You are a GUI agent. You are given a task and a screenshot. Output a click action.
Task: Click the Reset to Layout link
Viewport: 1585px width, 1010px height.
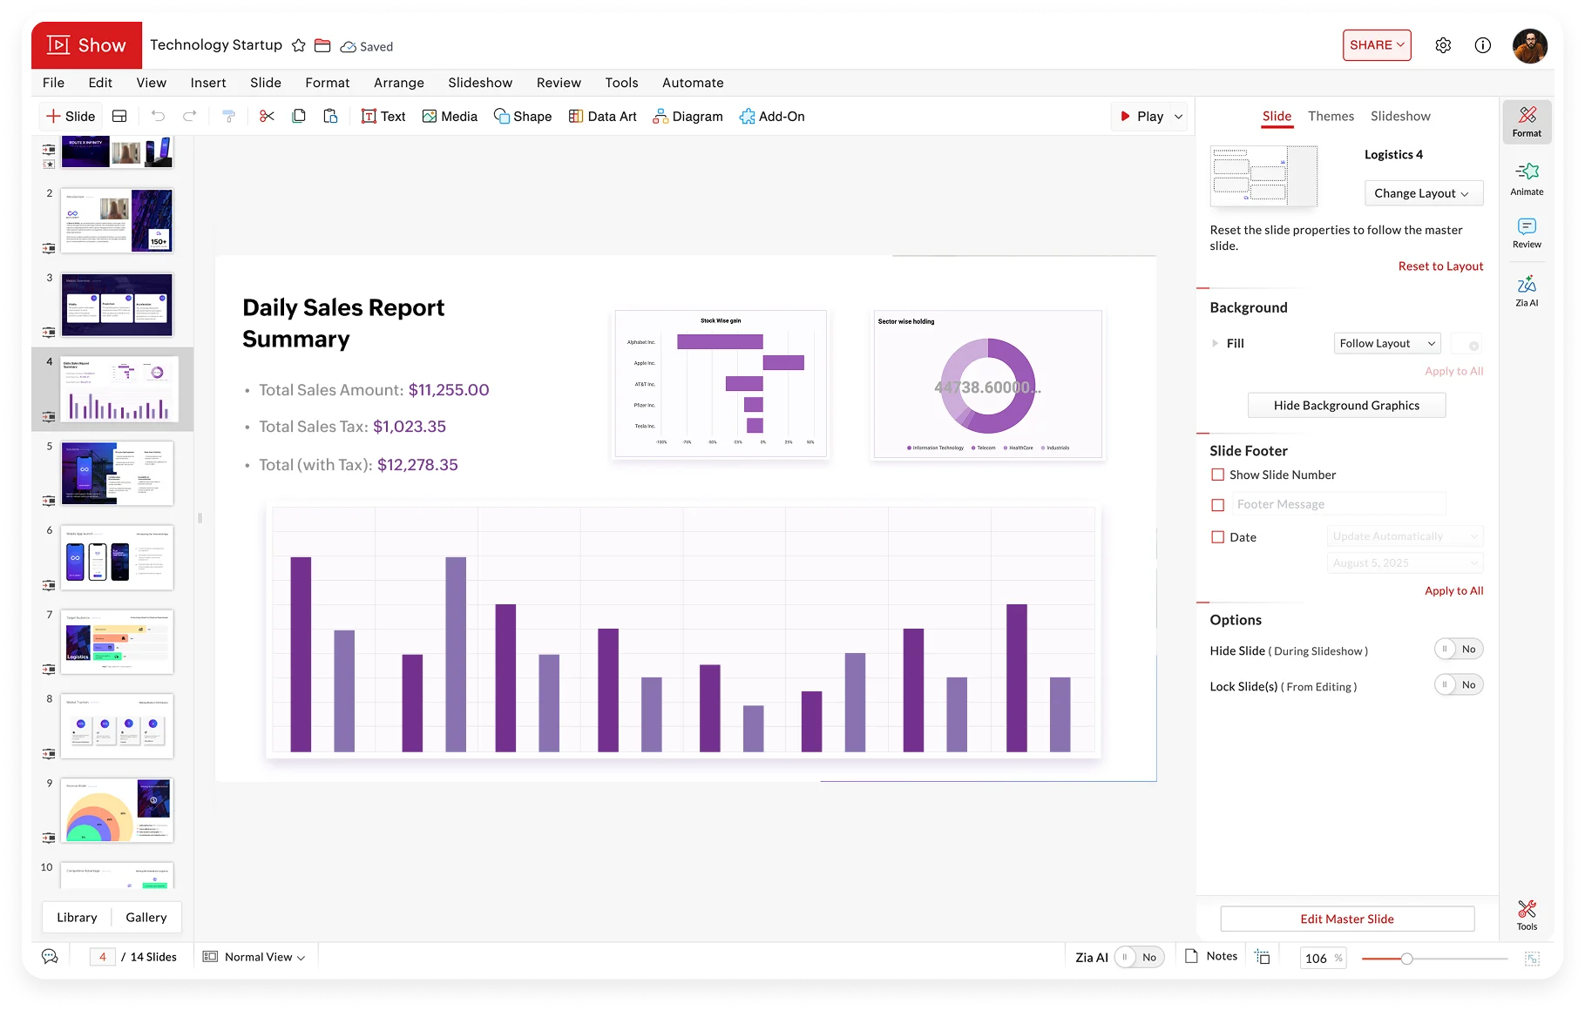(1440, 266)
